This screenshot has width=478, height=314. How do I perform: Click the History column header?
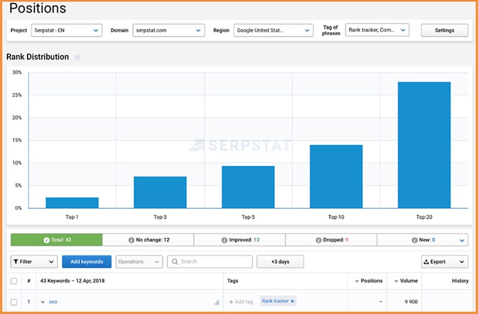[x=460, y=281]
